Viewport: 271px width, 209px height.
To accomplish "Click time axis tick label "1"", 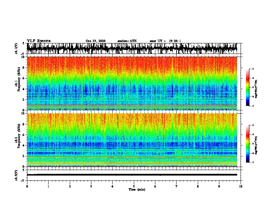I will (49, 186).
